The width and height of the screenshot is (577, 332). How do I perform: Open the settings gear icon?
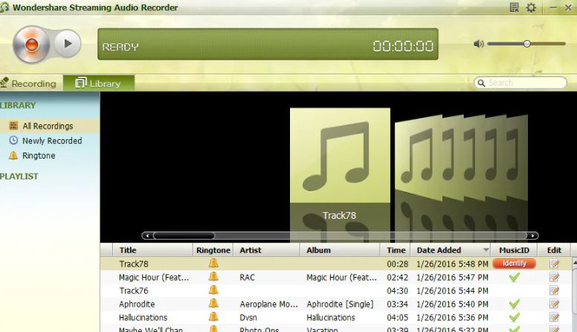[x=531, y=7]
